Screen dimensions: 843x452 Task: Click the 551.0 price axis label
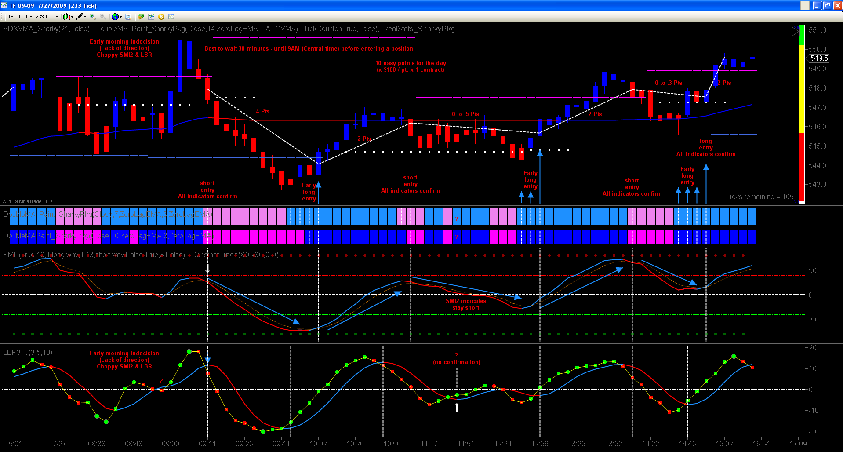[818, 30]
